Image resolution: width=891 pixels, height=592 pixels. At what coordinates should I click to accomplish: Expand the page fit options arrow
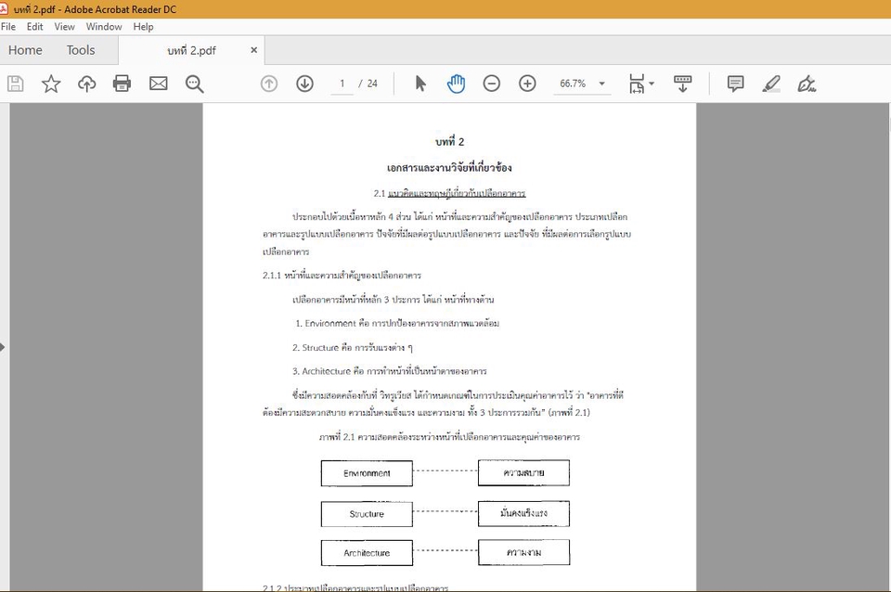pos(652,84)
